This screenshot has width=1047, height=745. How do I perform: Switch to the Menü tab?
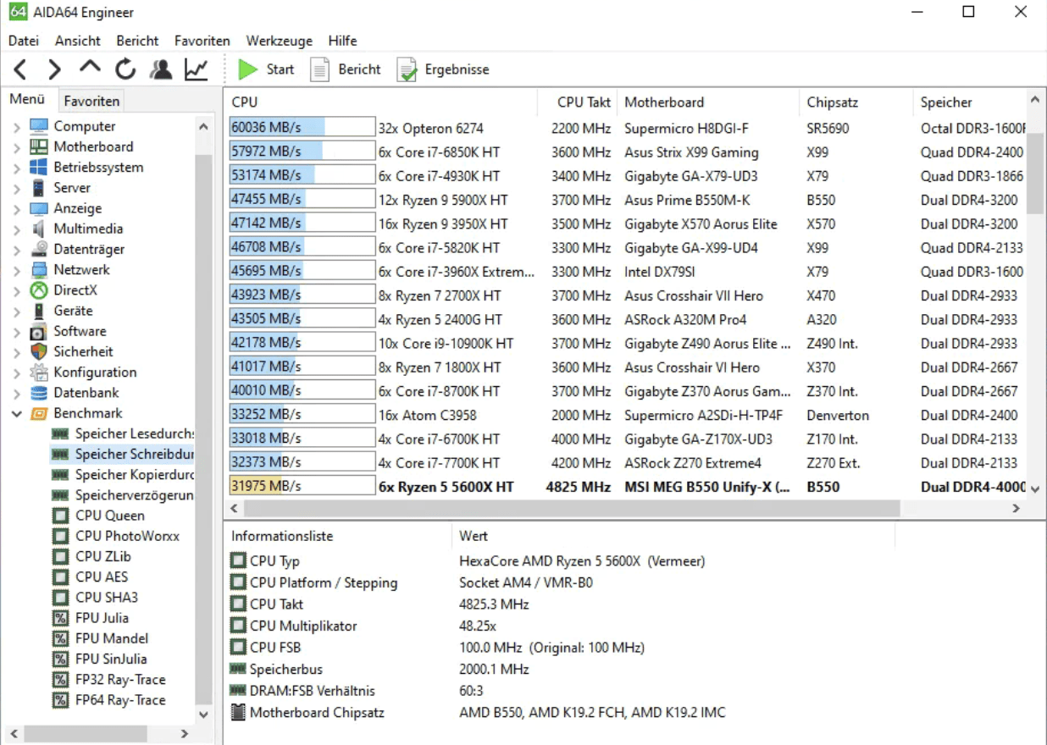[x=27, y=100]
